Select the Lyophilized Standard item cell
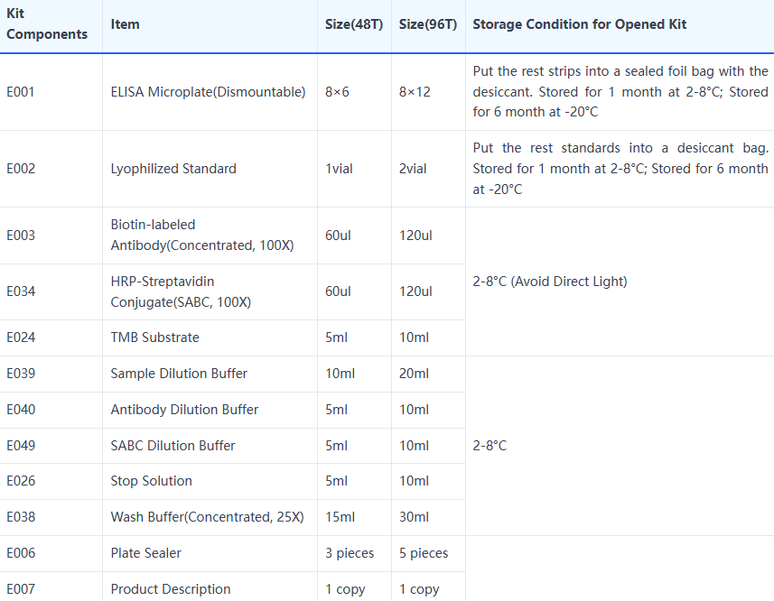Viewport: 774px width, 601px height. pos(173,169)
